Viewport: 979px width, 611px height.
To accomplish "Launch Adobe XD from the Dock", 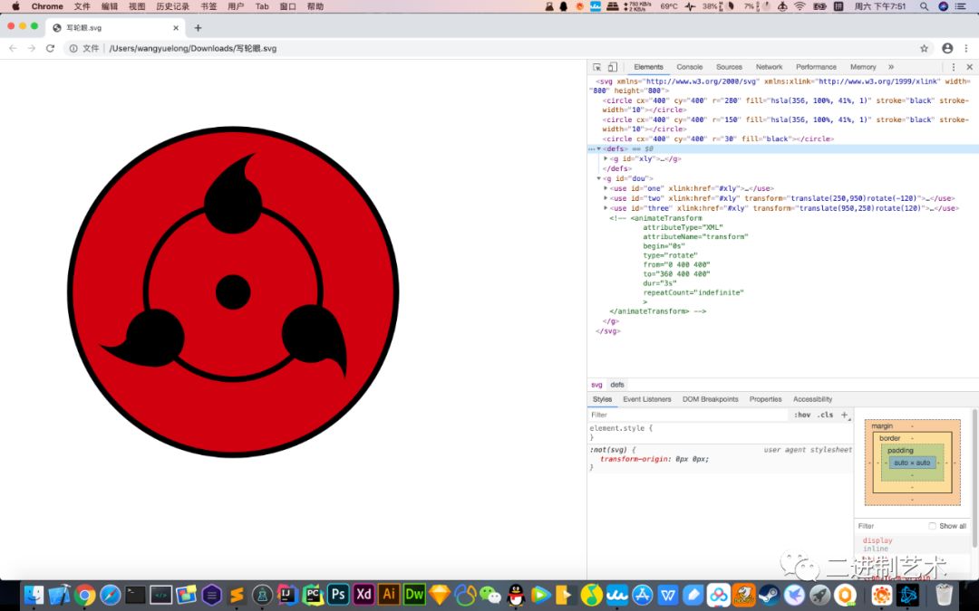I will (x=363, y=594).
